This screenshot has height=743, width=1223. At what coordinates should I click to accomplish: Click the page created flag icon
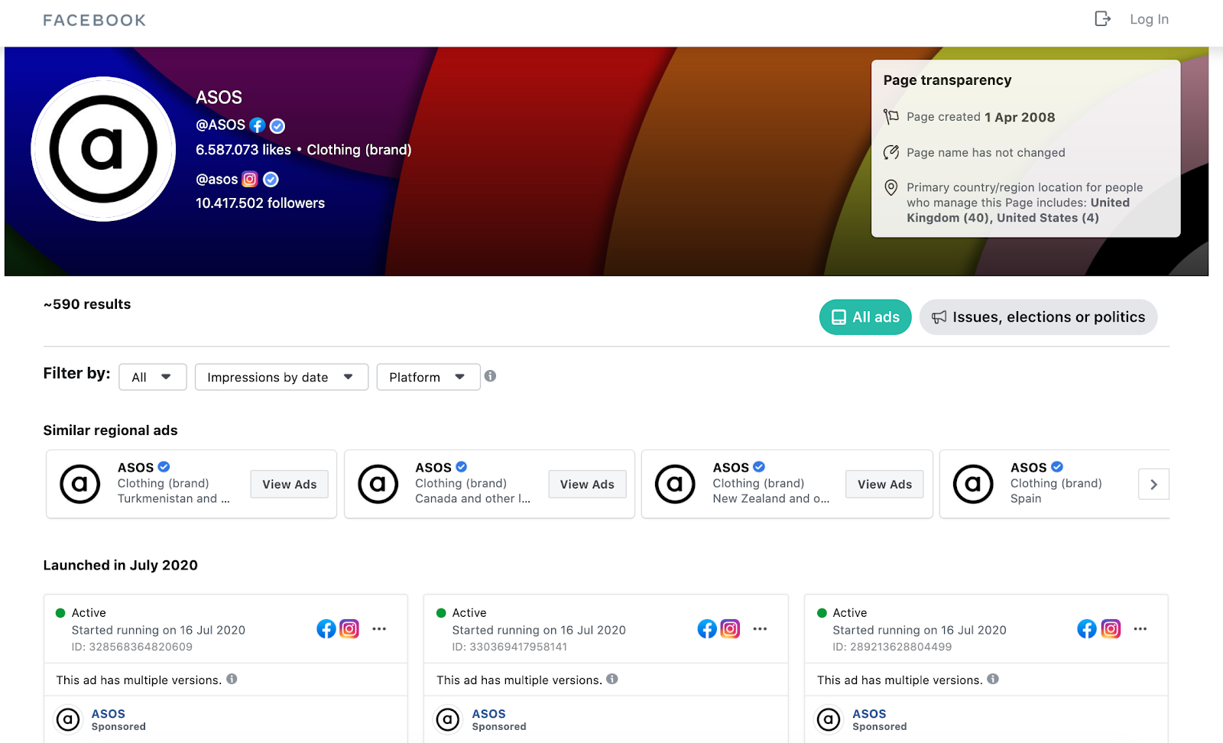coord(891,117)
